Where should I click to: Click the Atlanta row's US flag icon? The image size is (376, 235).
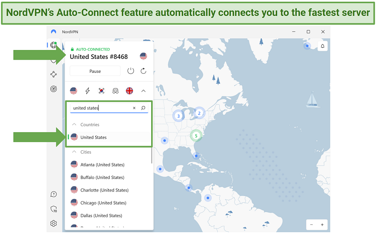pyautogui.click(x=74, y=164)
